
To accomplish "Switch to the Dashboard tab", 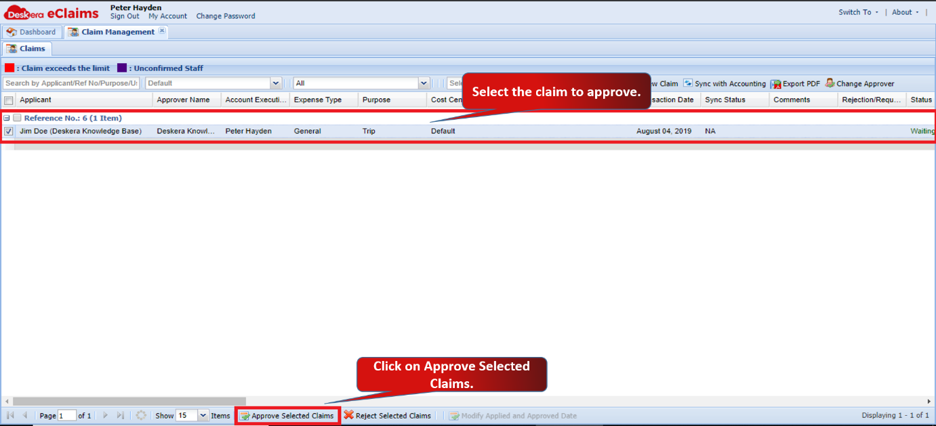I will [32, 32].
